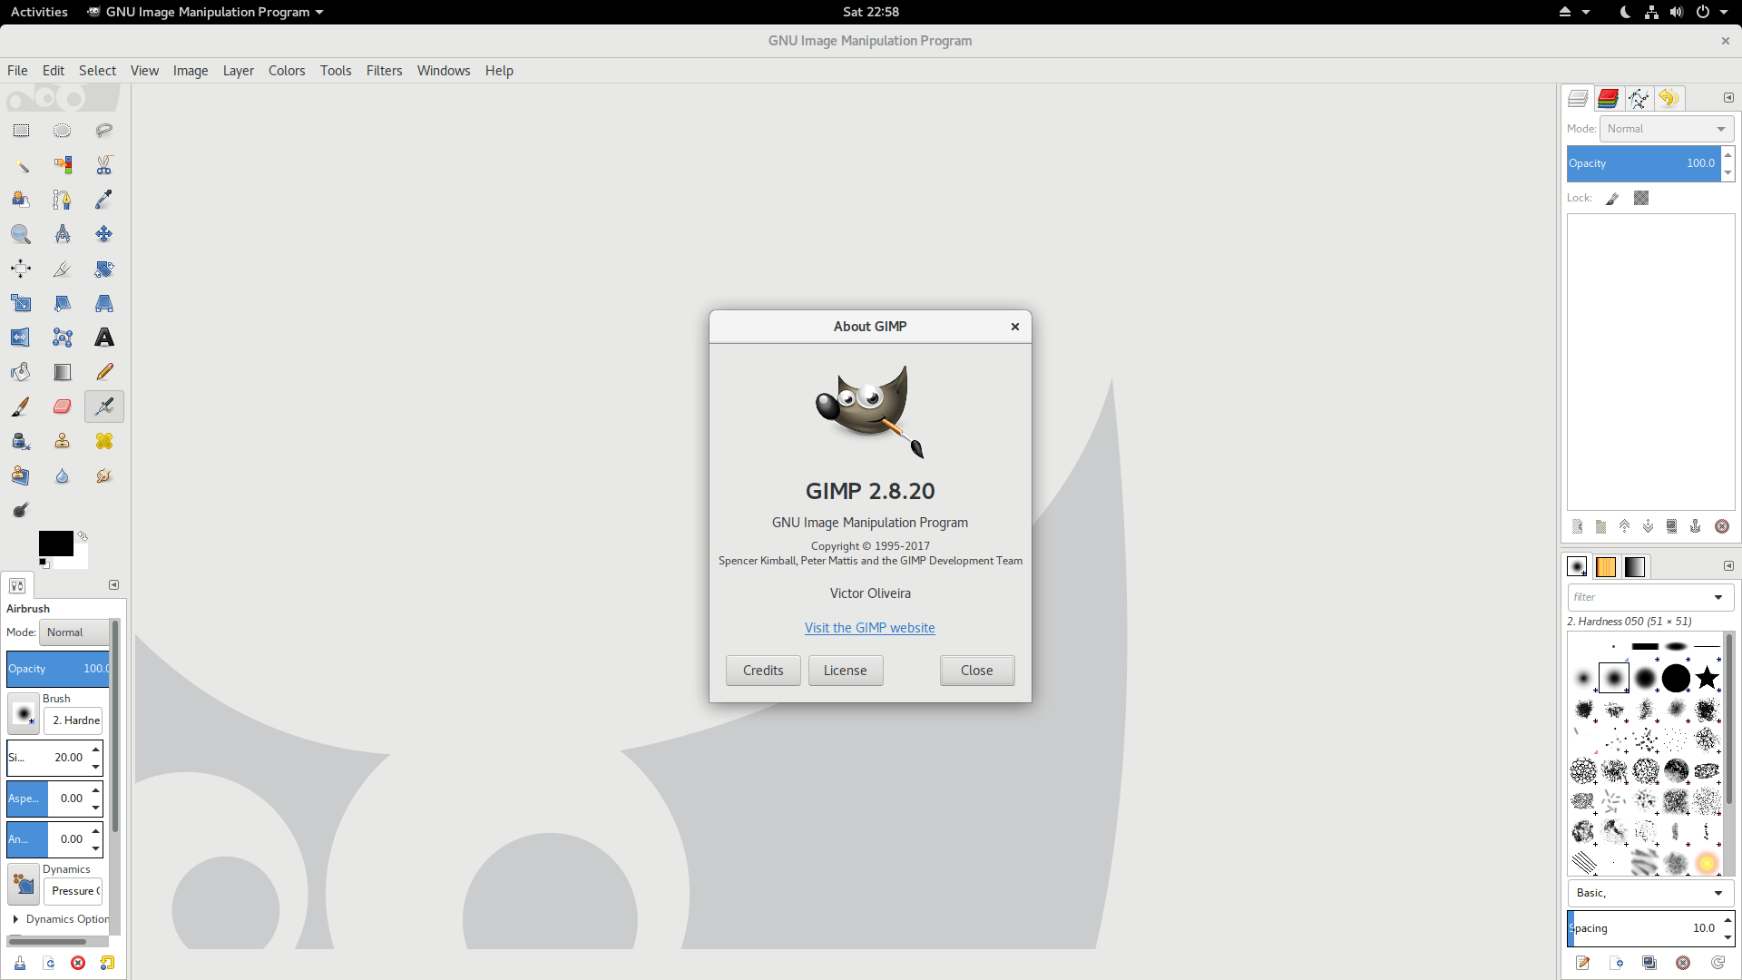Select the Shear tool
The width and height of the screenshot is (1742, 980).
click(x=62, y=303)
